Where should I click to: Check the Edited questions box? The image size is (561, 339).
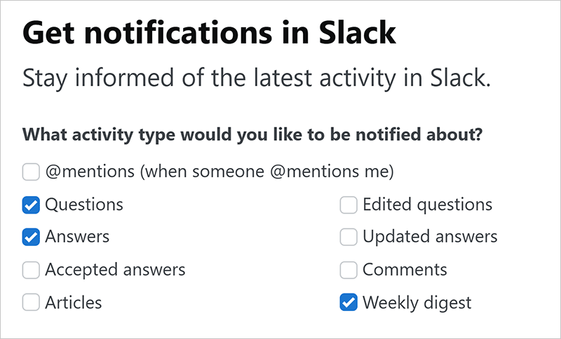click(x=349, y=205)
